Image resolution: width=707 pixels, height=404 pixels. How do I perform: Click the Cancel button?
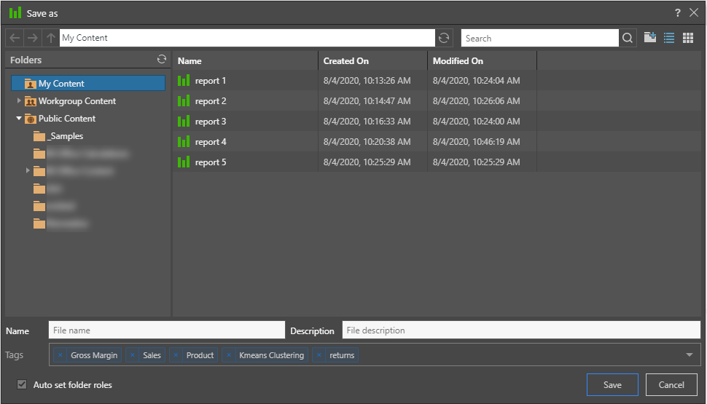[x=671, y=385]
